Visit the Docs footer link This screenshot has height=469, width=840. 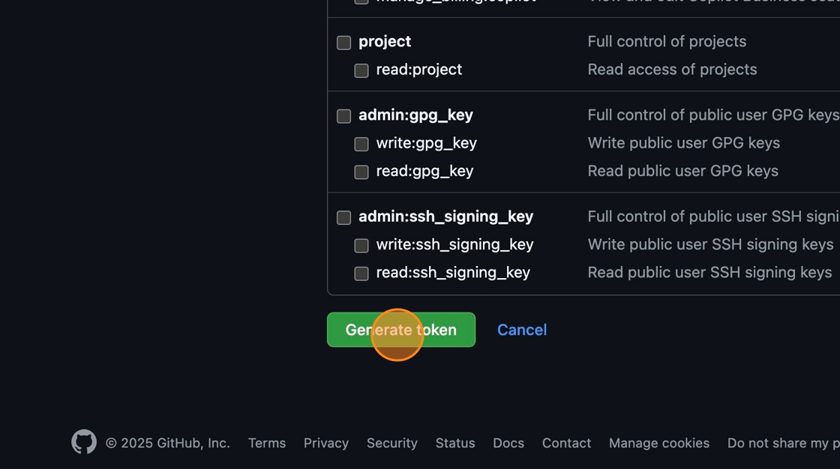[508, 443]
